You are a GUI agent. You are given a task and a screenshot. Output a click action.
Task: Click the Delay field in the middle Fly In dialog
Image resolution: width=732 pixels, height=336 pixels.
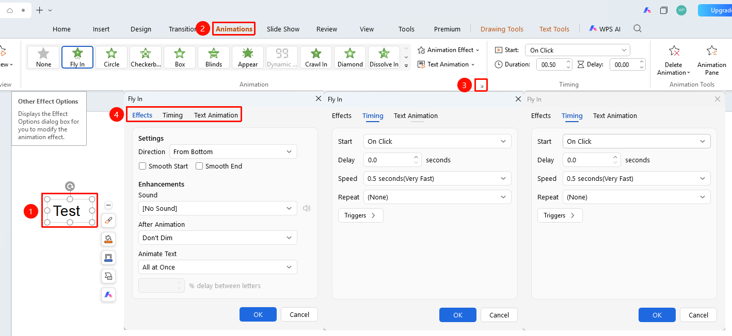click(x=392, y=160)
